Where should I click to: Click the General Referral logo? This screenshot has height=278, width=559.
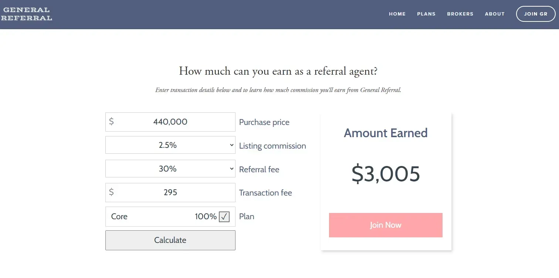point(26,14)
